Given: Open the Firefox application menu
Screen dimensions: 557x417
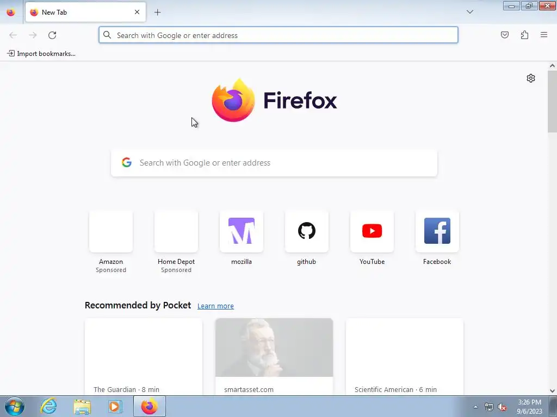Looking at the screenshot, I should (544, 35).
